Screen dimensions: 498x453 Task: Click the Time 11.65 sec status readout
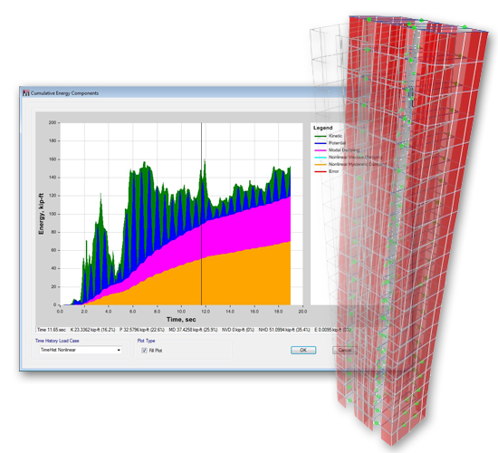[x=52, y=330]
